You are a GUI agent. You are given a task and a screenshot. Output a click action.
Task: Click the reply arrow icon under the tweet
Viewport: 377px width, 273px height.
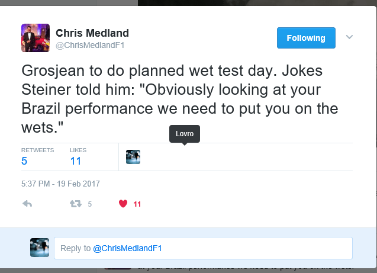[27, 204]
